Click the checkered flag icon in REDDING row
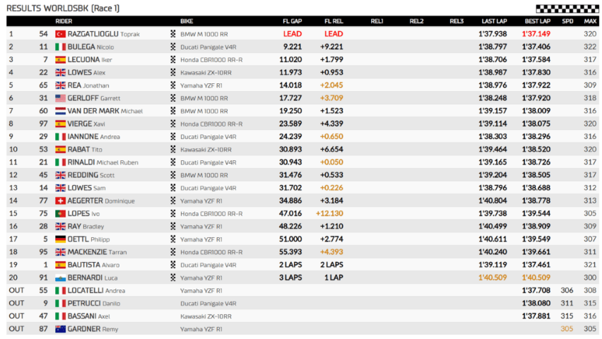The image size is (602, 339). 173,175
